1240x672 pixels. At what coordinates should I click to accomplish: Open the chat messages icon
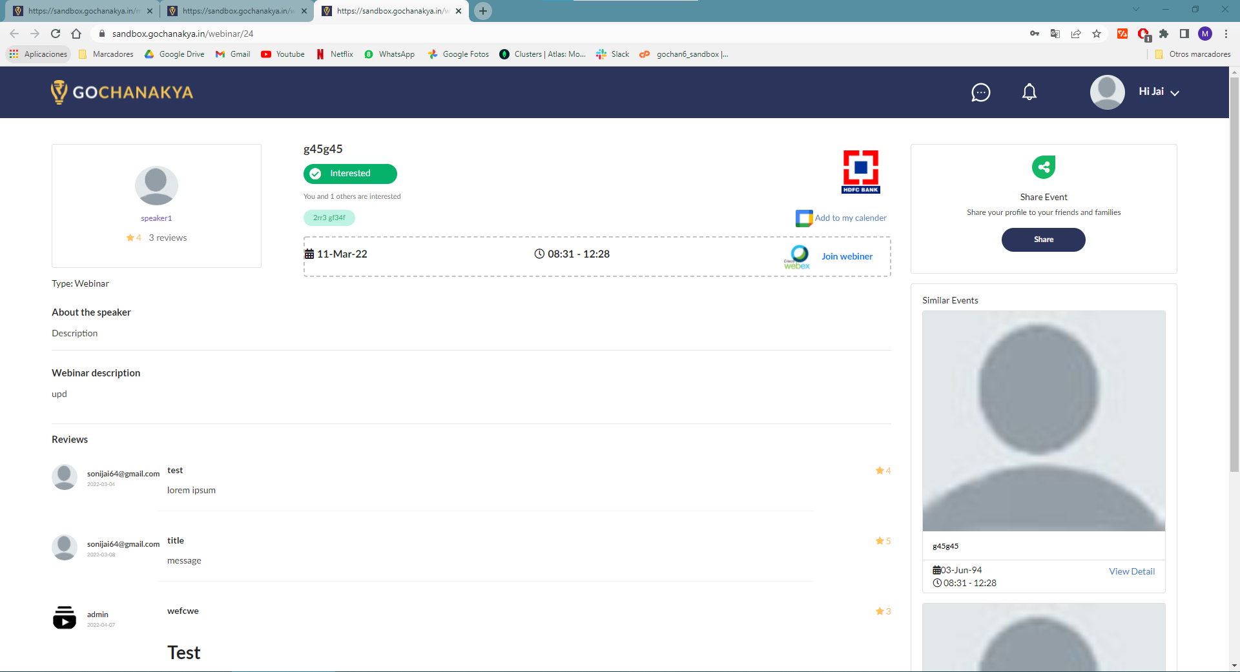(980, 92)
